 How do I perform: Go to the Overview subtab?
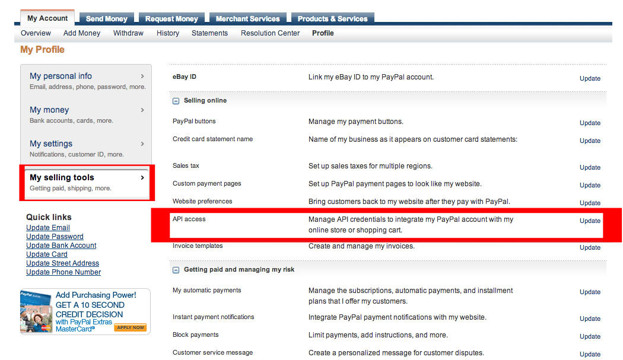(x=36, y=33)
